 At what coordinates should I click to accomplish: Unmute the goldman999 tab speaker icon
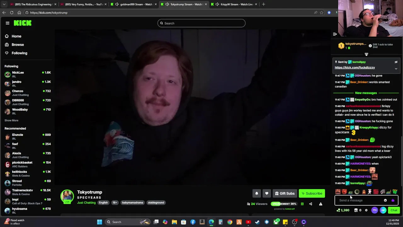pos(117,4)
